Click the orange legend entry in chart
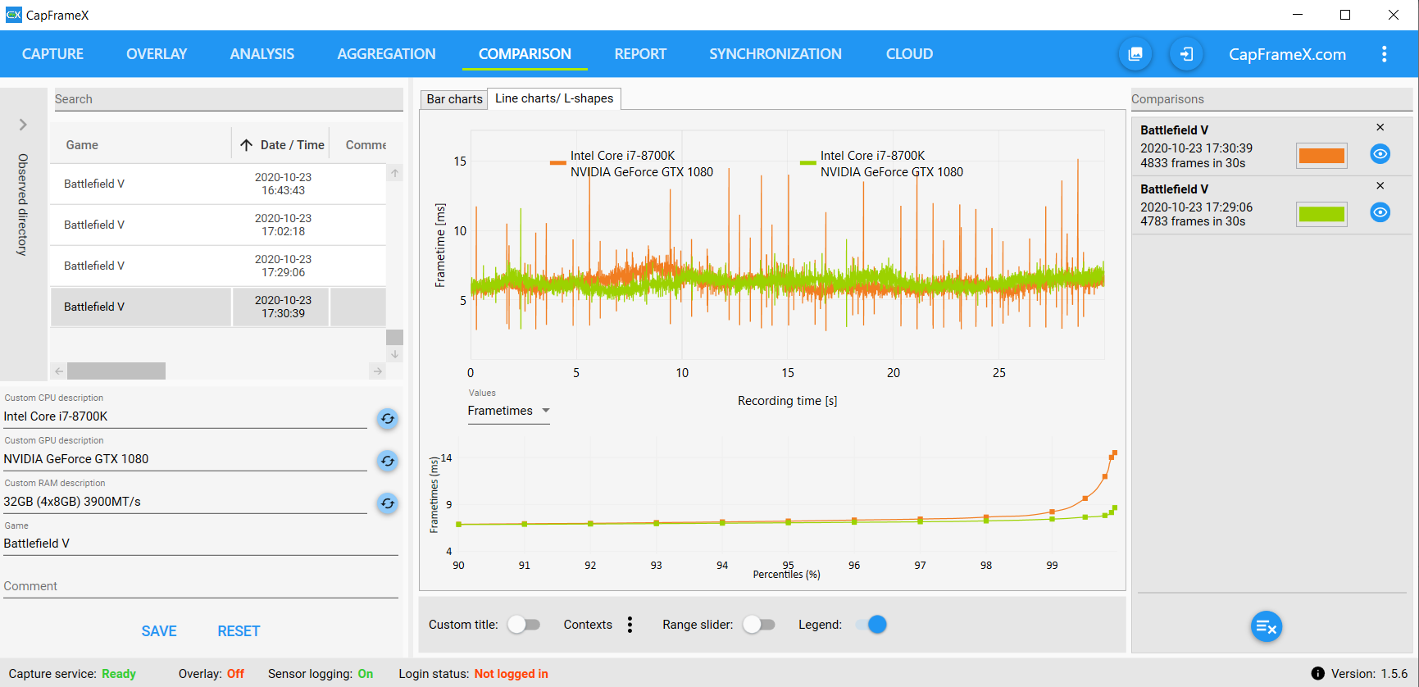 [631, 164]
